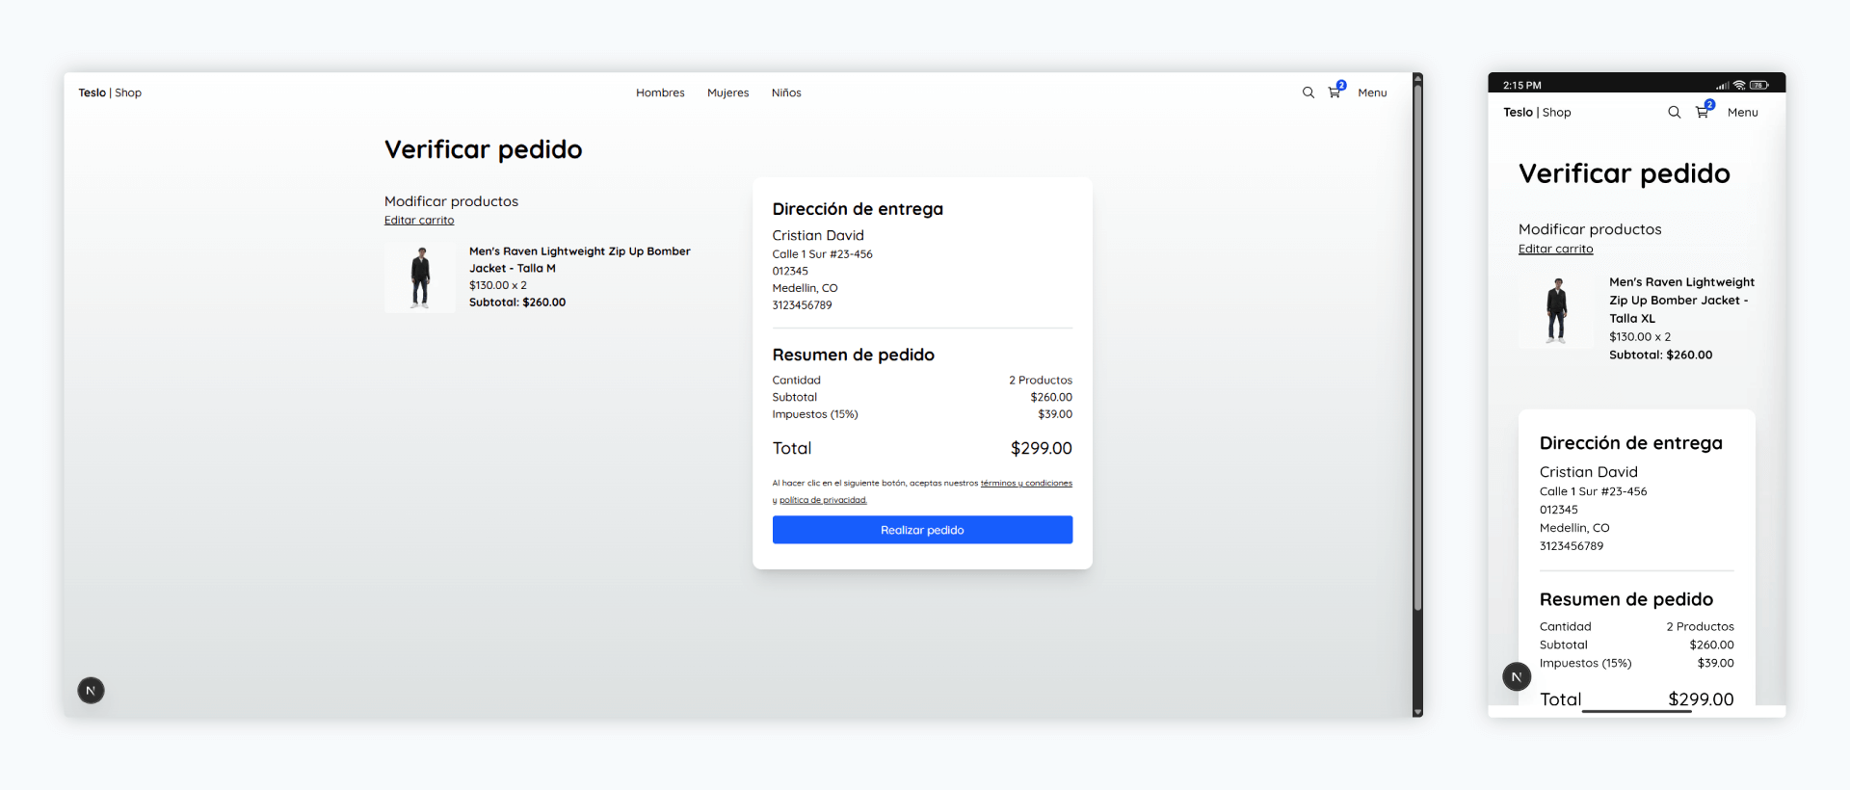This screenshot has width=1850, height=790.
Task: Click the search magnifier in the mobile view
Action: [1674, 112]
